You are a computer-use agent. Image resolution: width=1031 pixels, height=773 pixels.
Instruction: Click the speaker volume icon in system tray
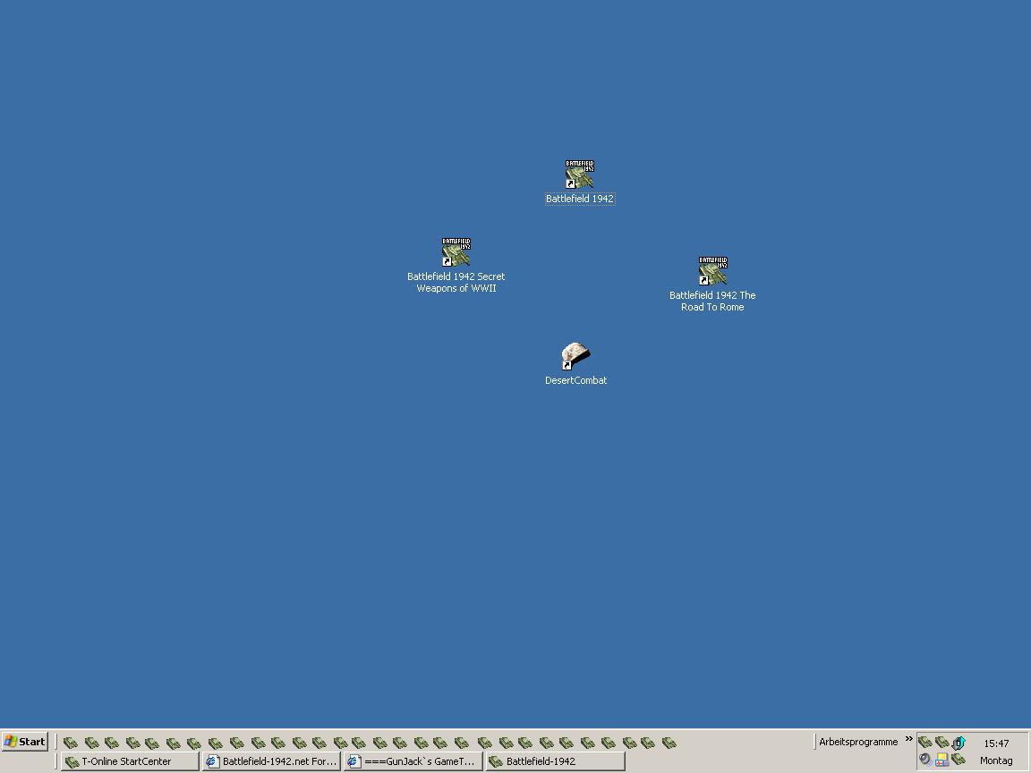(925, 760)
